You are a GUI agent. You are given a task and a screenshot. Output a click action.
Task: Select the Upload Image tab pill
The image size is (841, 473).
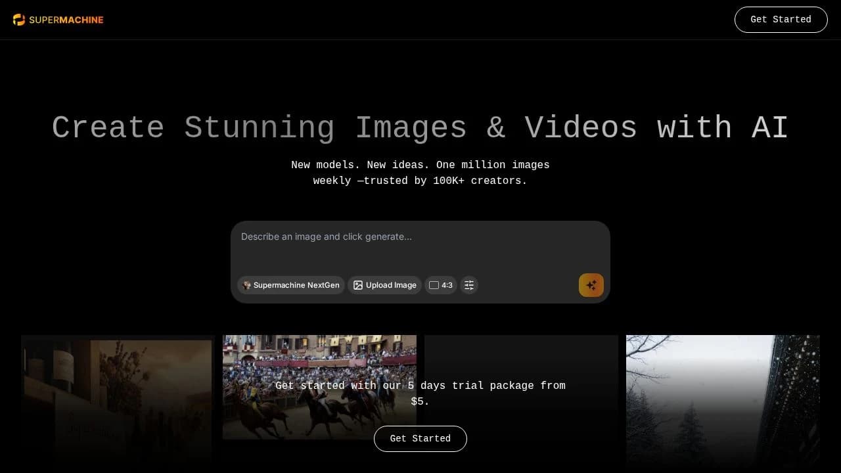pyautogui.click(x=384, y=285)
